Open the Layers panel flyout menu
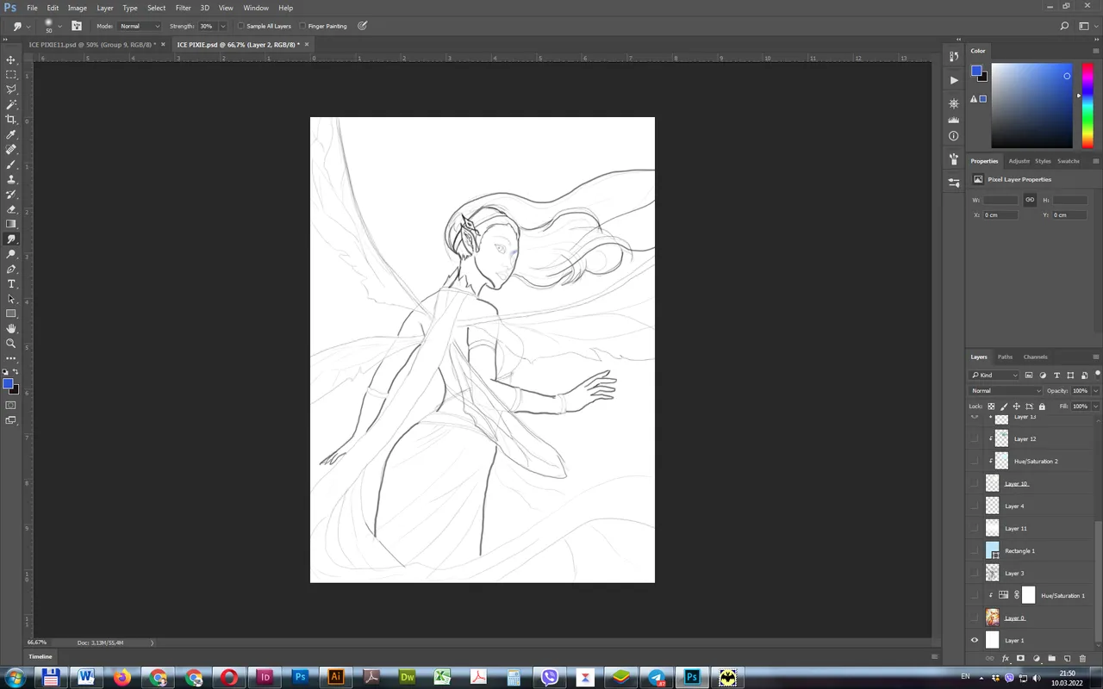This screenshot has width=1103, height=689. tap(1095, 357)
